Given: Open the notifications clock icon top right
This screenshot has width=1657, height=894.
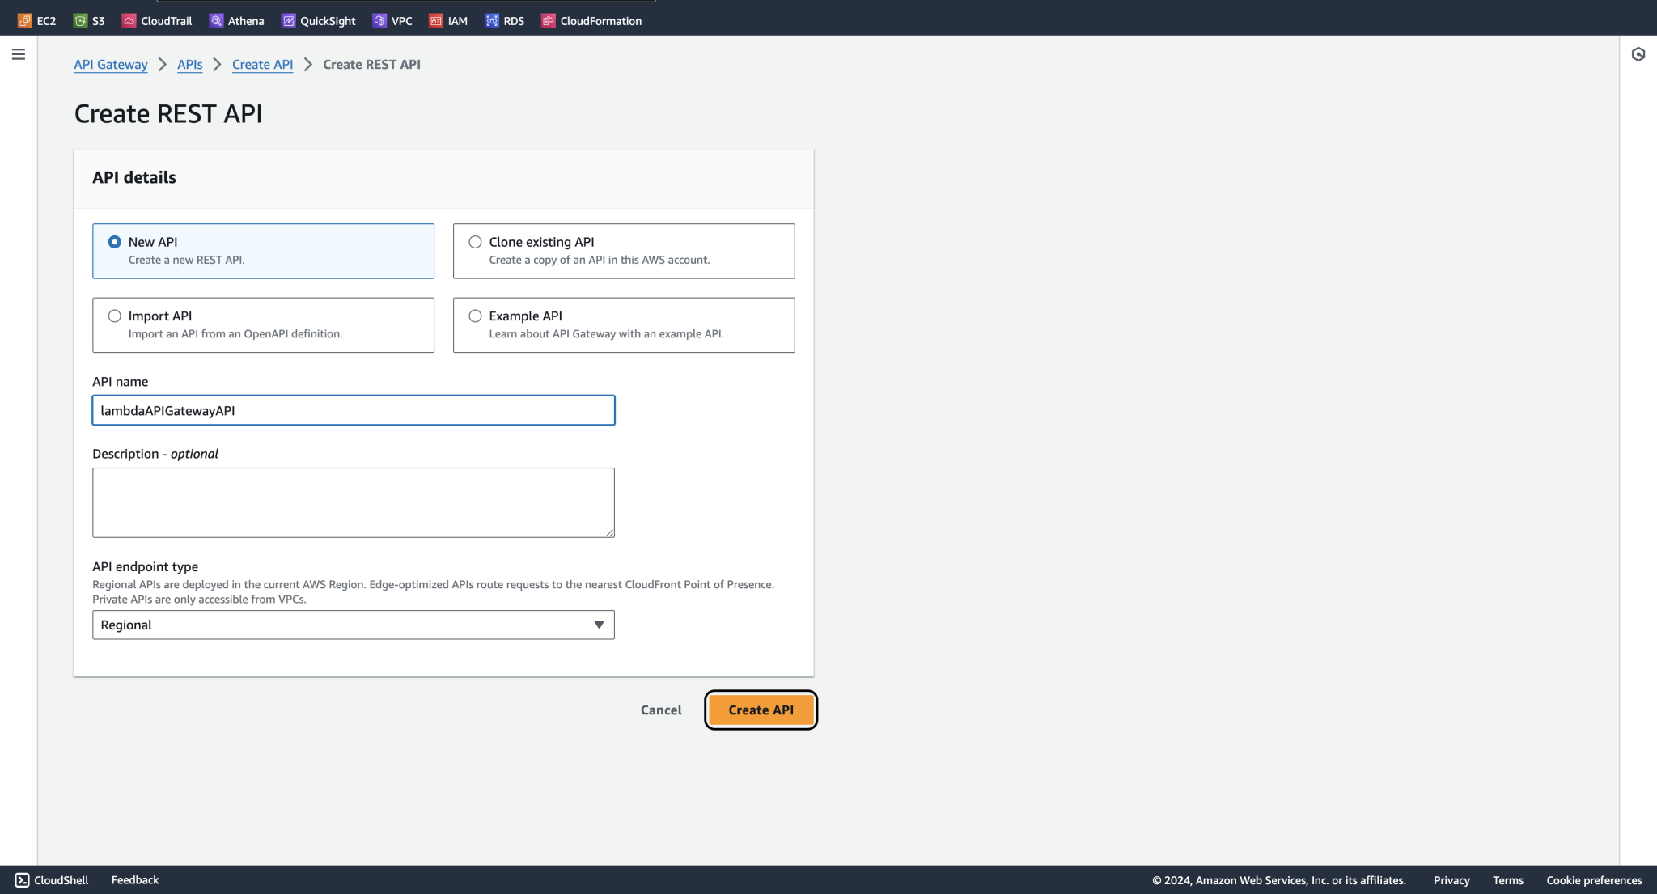Looking at the screenshot, I should click(1639, 53).
